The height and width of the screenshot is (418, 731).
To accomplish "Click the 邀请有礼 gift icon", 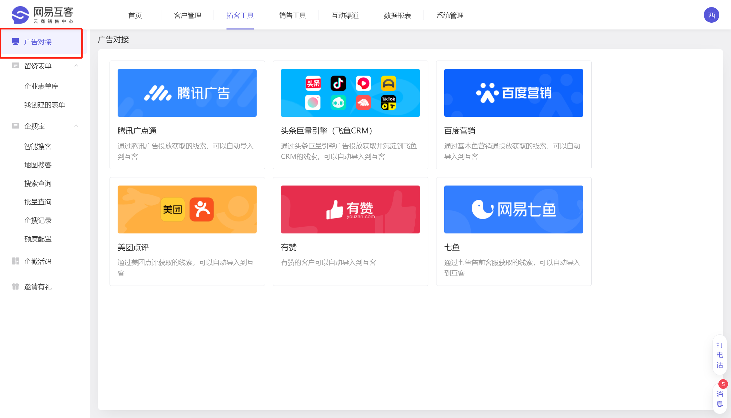I will (16, 286).
